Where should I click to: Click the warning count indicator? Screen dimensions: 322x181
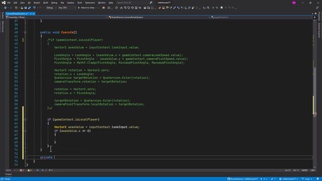click(29, 170)
